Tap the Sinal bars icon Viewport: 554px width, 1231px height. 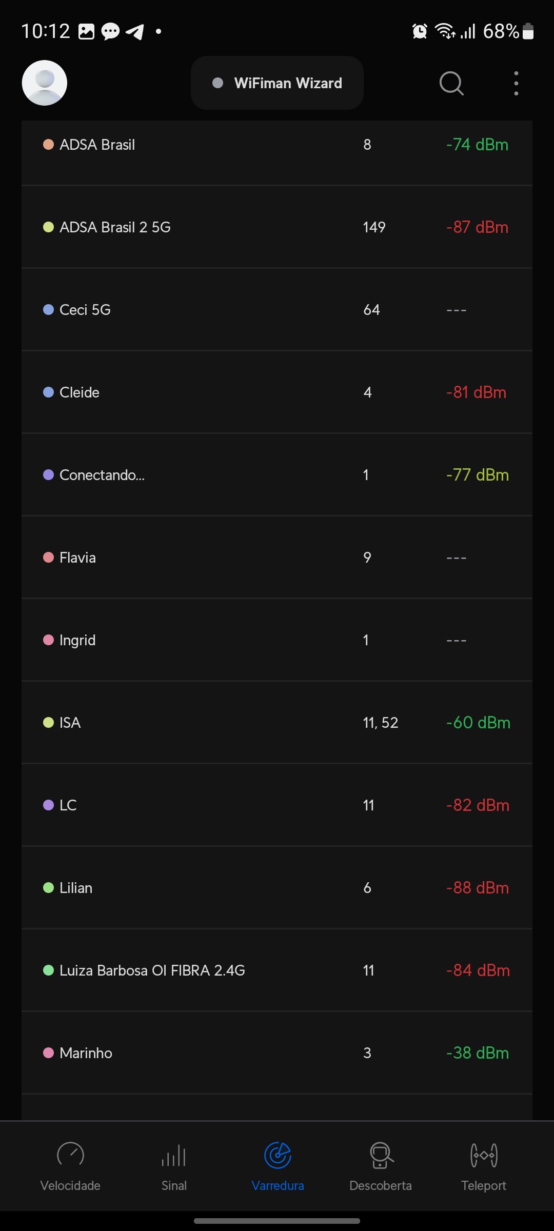point(174,1156)
